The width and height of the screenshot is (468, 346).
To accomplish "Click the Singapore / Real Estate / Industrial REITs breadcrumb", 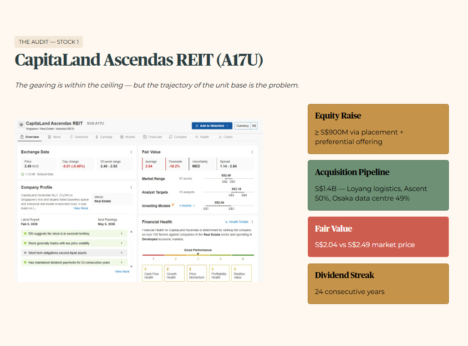I will (50, 129).
